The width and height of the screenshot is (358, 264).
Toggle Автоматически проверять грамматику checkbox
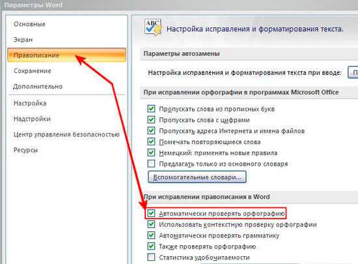pos(151,235)
